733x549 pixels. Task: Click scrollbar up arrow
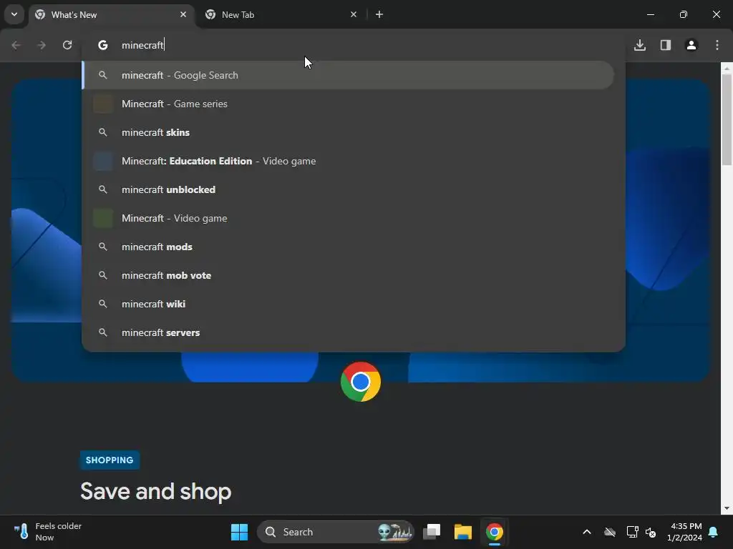727,68
